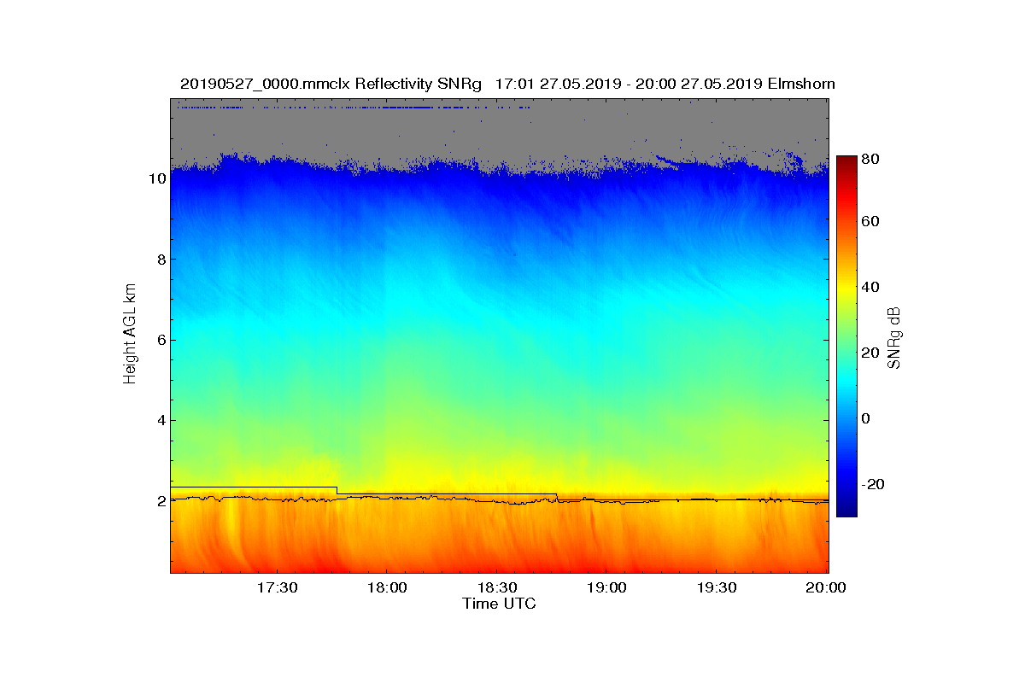Pick the yellow region of the colorbar
The width and height of the screenshot is (1025, 683).
846,290
